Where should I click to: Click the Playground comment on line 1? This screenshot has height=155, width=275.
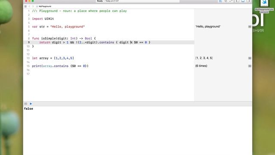coord(79,11)
